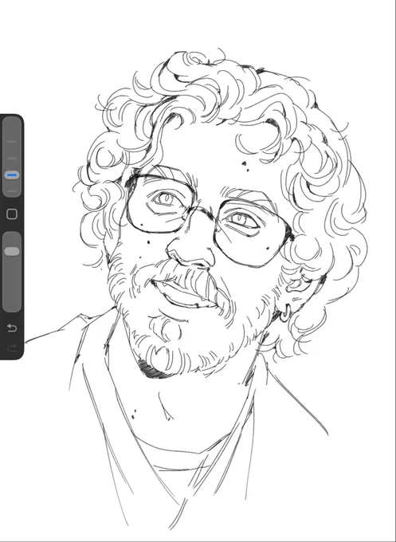Click the blue brush size slider handle
The width and height of the screenshot is (396, 542).
[12, 175]
